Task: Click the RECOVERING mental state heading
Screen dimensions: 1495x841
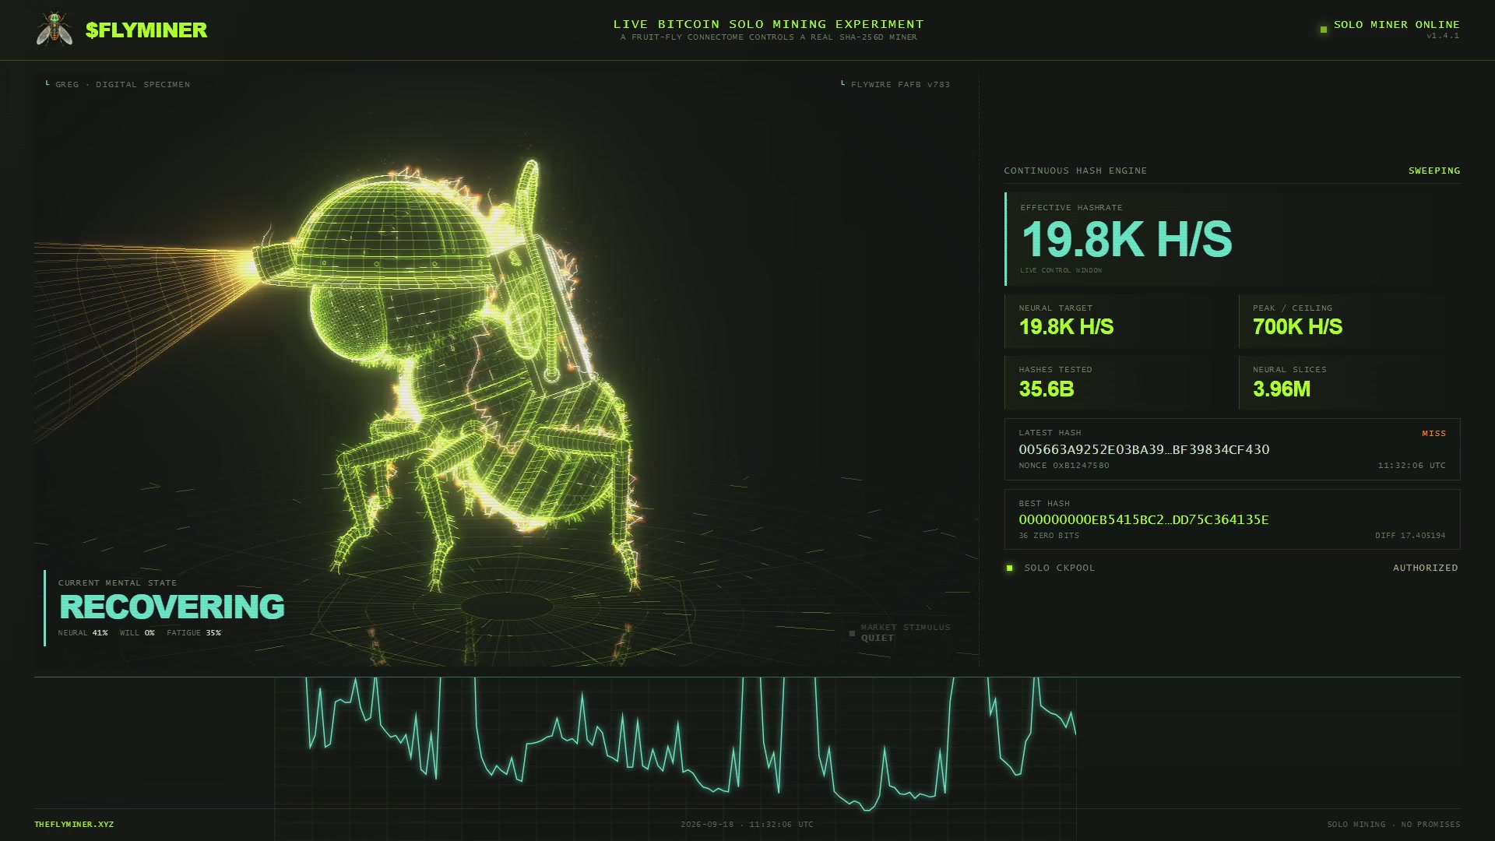Action: (x=172, y=607)
